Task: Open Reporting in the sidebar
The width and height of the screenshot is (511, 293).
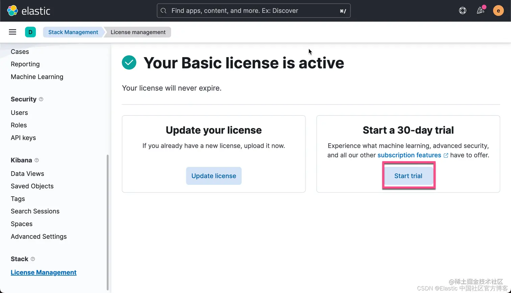Action: pyautogui.click(x=25, y=64)
